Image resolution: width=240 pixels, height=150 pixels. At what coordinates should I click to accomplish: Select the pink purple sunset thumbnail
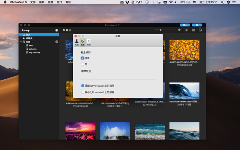81,131
